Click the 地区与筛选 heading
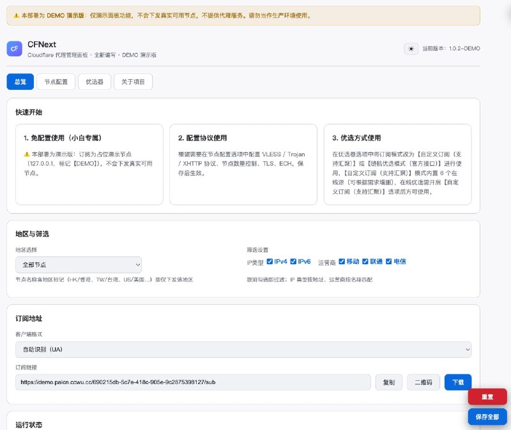 (x=33, y=234)
